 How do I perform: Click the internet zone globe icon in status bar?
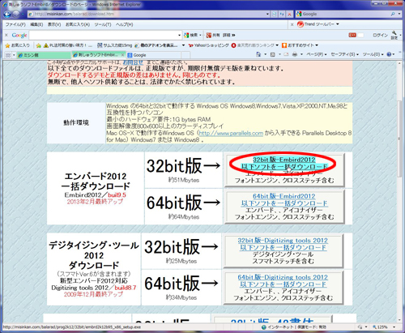(264, 327)
